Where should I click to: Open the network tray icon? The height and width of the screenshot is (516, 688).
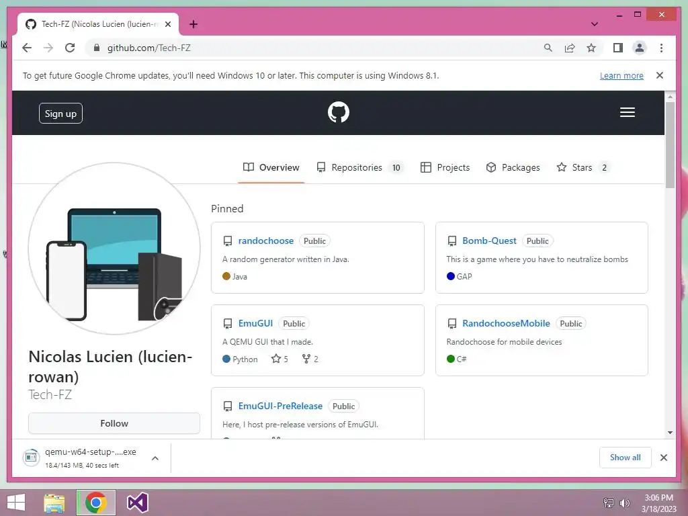[x=609, y=503]
